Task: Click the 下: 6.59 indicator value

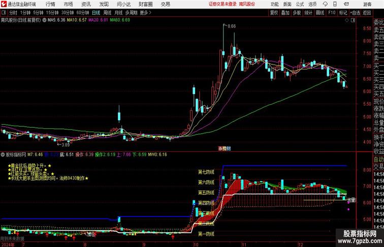Action: (x=139, y=155)
